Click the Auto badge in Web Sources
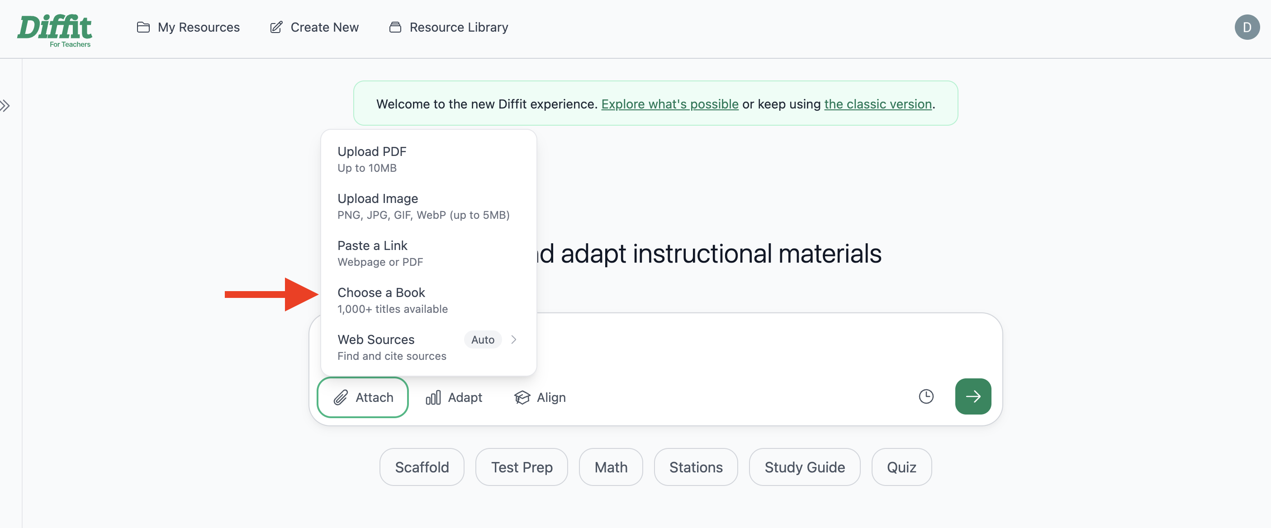1271x528 pixels. coord(483,339)
